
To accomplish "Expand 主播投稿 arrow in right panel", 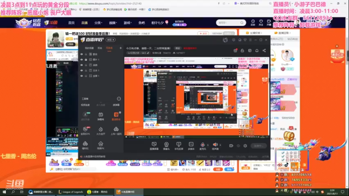I will coord(261,33).
